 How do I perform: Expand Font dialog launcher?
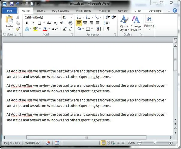point(72,35)
